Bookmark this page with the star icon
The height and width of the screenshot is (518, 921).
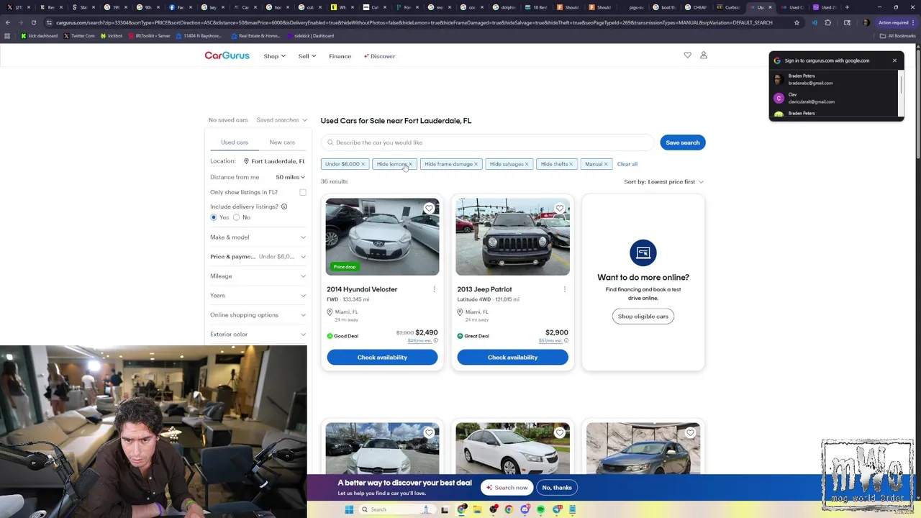[x=797, y=22]
